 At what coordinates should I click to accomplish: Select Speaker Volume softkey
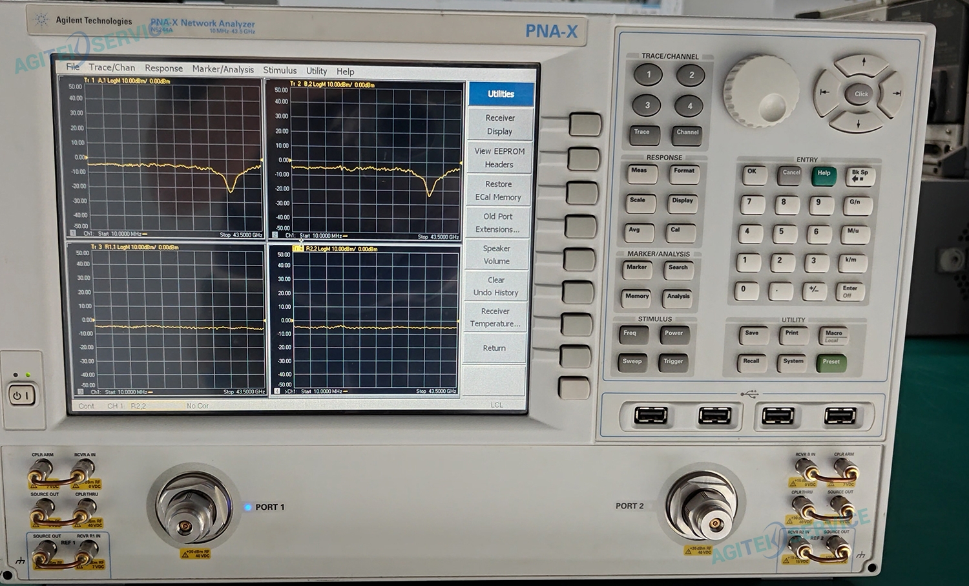click(497, 255)
